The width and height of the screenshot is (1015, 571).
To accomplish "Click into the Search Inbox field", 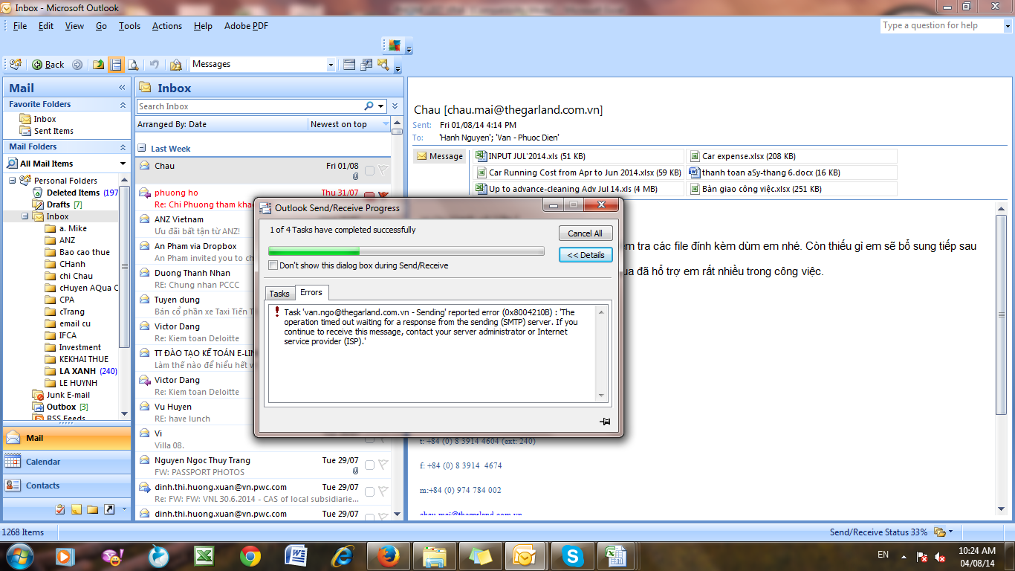I will [x=250, y=106].
